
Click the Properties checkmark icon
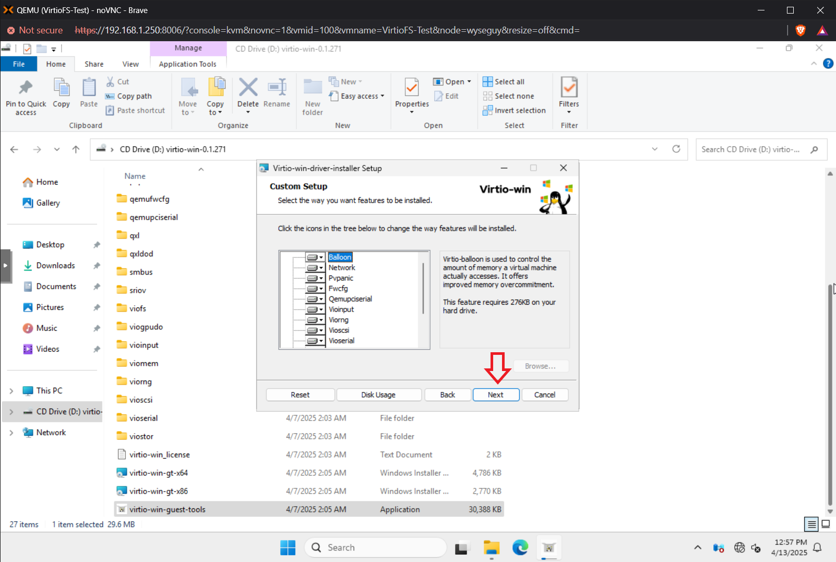pos(412,87)
